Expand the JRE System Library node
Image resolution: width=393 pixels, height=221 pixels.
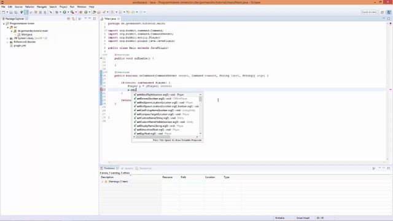coord(8,38)
